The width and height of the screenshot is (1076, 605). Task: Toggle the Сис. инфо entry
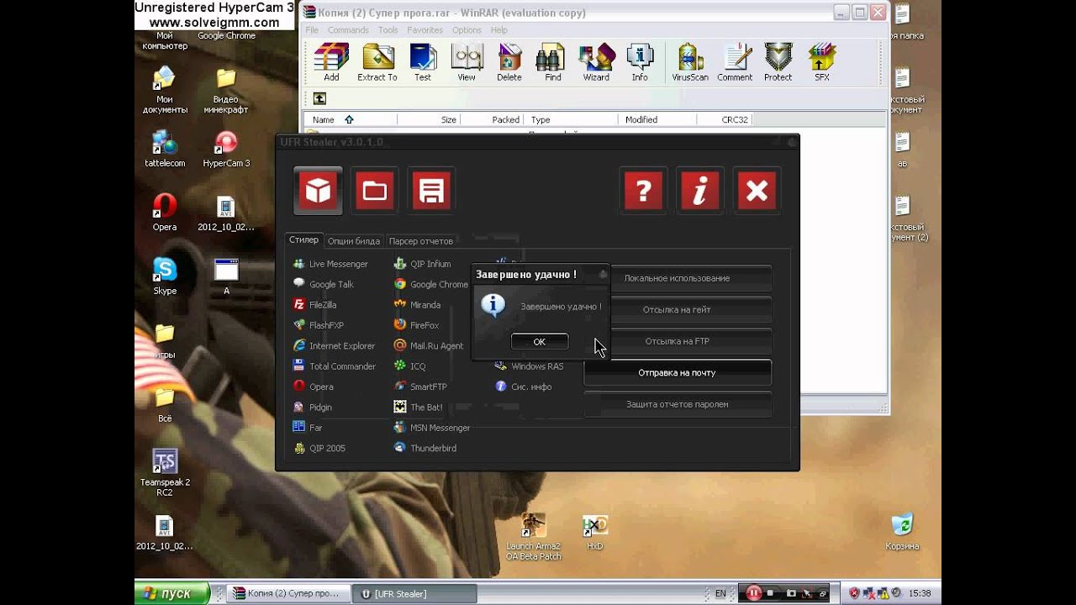coord(524,387)
